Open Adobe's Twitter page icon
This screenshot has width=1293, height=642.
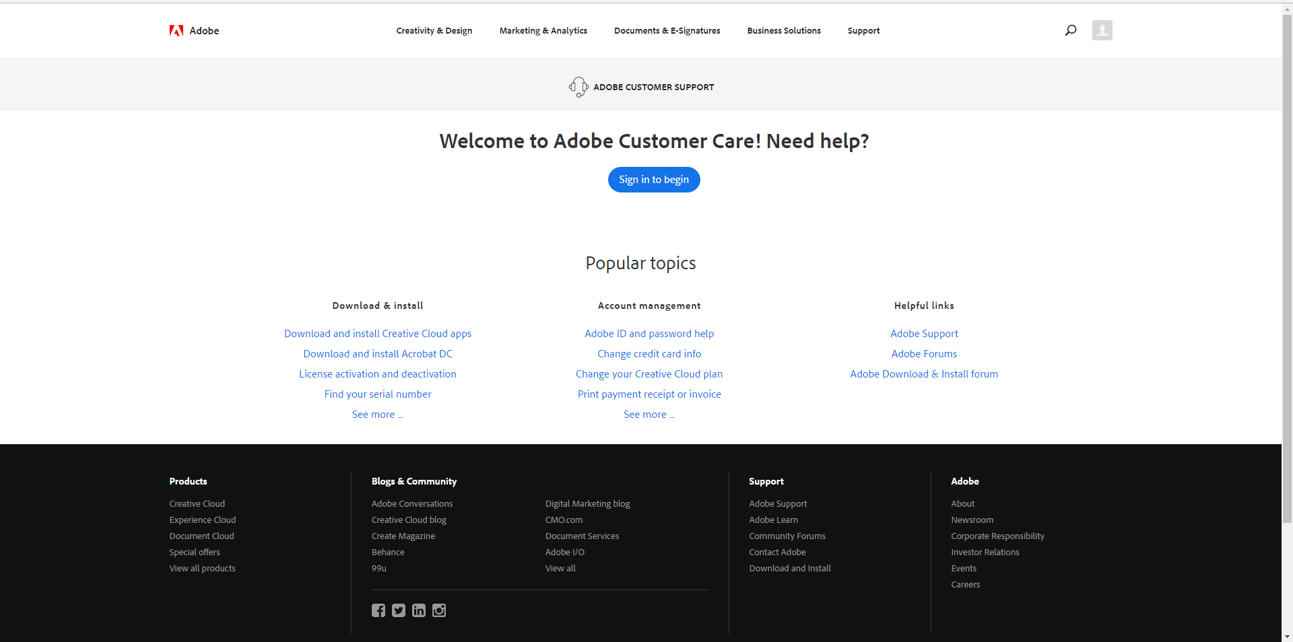(399, 610)
